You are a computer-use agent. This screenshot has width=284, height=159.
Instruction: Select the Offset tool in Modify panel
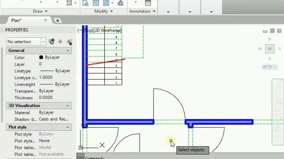(x=120, y=3)
